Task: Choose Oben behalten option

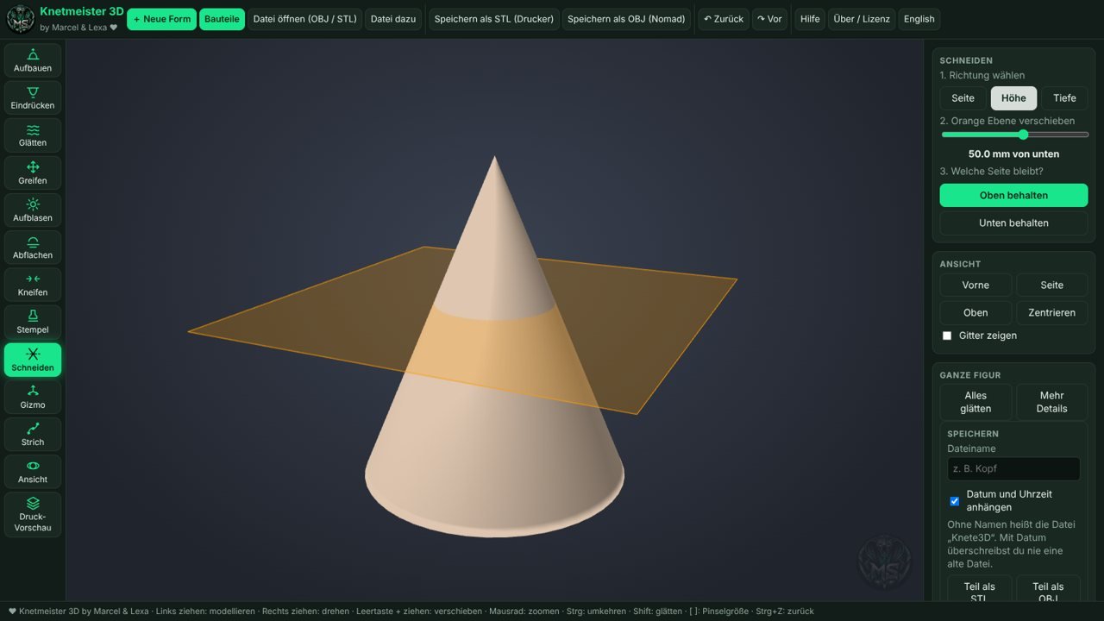Action: pyautogui.click(x=1013, y=195)
